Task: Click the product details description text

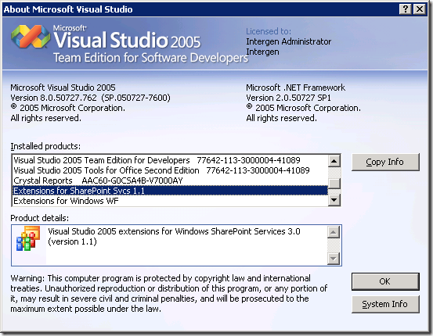Action: 174,236
